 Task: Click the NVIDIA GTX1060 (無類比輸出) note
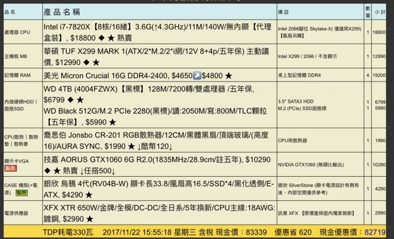311,165
